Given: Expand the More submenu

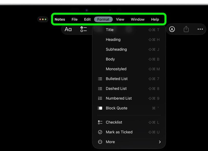Looking at the screenshot, I should 110,142.
